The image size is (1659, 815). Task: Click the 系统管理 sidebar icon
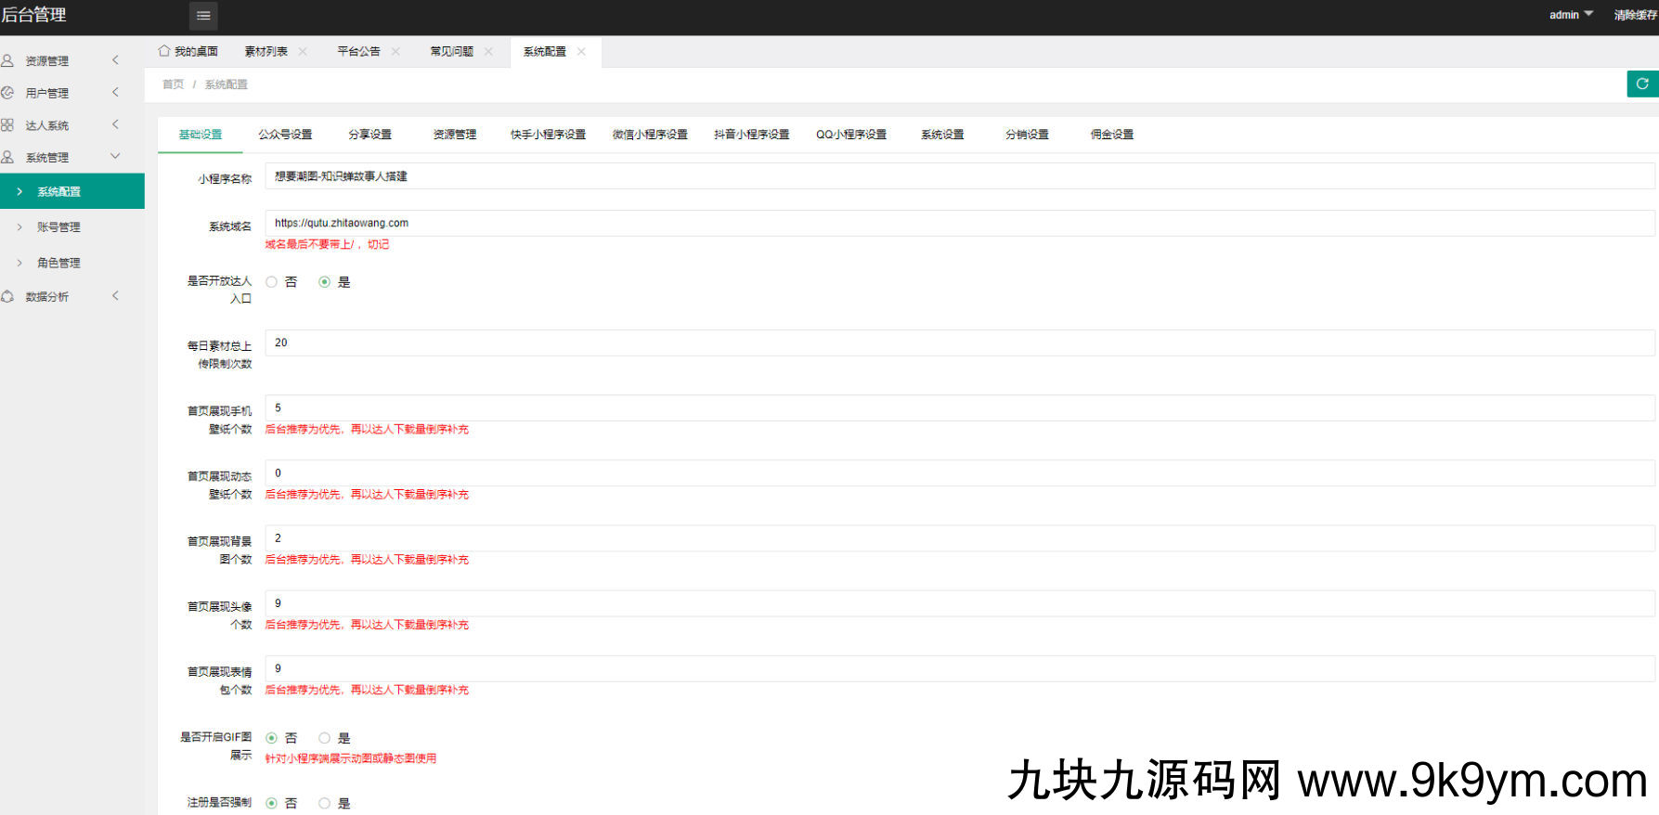tap(7, 157)
